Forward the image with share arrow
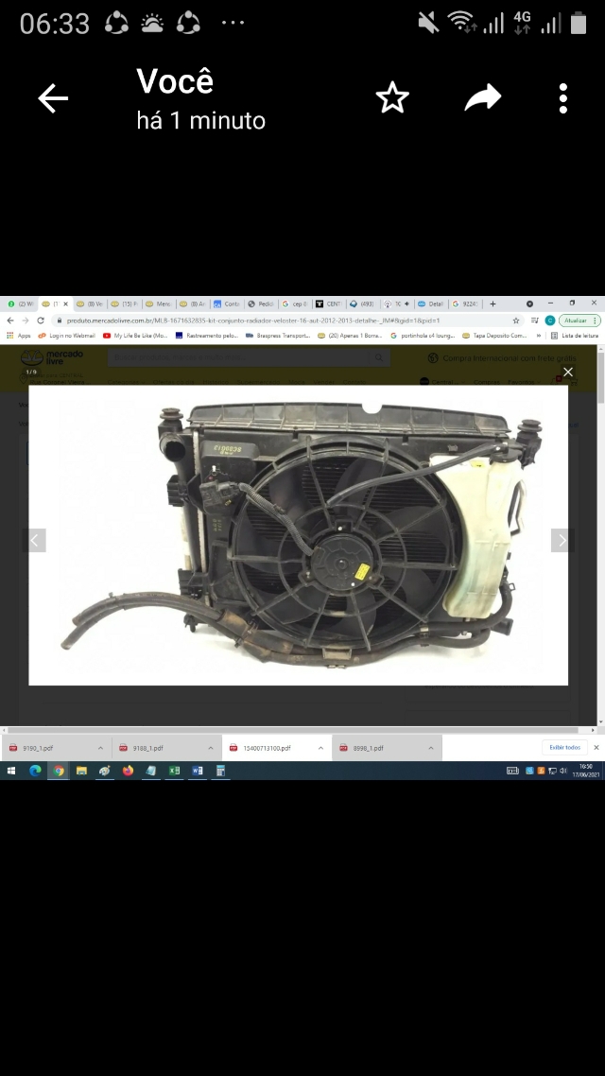This screenshot has height=1076, width=605. click(x=482, y=98)
